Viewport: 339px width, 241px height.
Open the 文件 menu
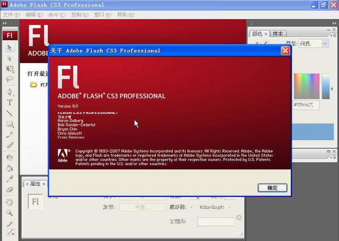(11, 15)
